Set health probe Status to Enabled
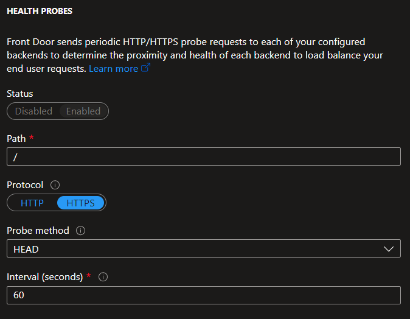The image size is (410, 319). pyautogui.click(x=83, y=111)
